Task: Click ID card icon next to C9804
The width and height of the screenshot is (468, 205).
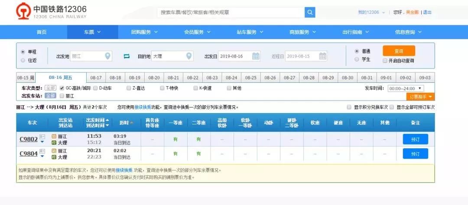Action: tap(42, 151)
